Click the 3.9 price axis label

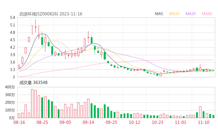tap(12, 55)
